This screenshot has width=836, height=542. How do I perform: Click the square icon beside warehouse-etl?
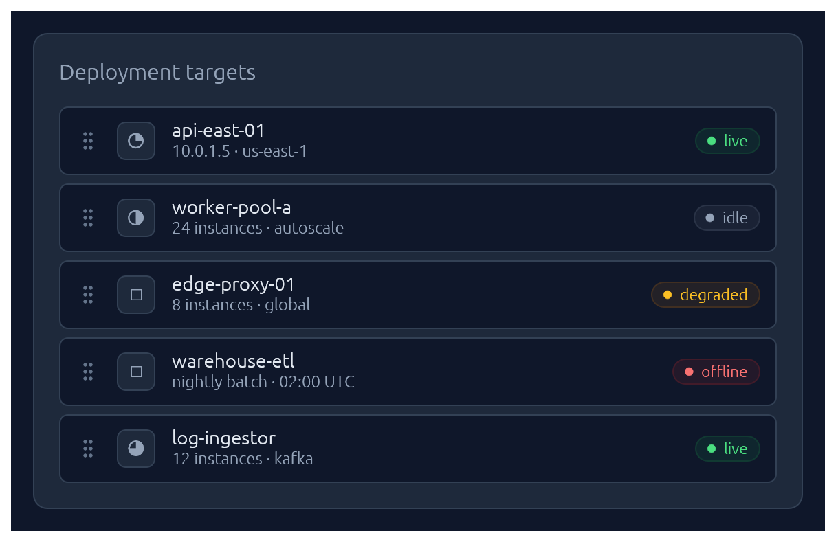(135, 372)
